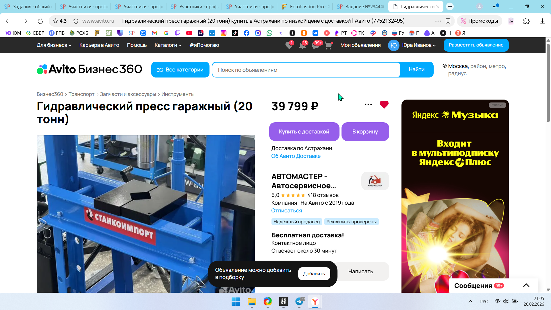
Task: Click the 'Поиск по объявлениям' search field
Action: coord(306,70)
